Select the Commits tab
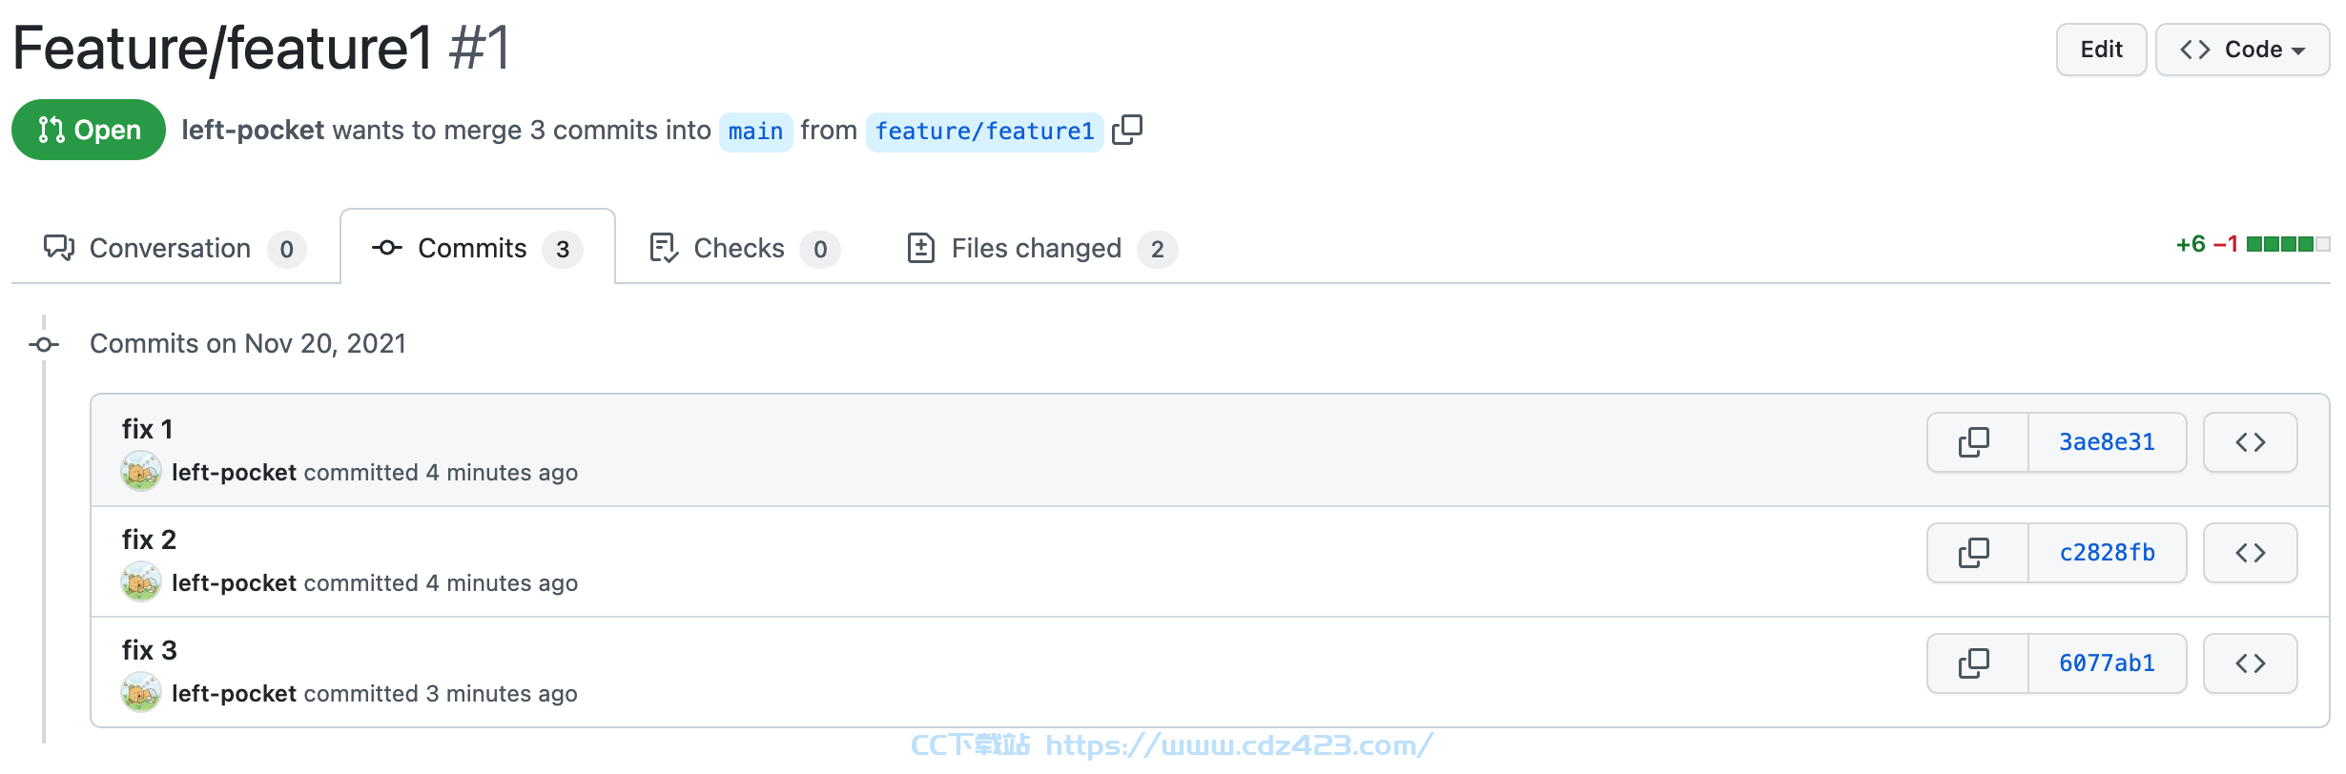The image size is (2346, 774). pos(478,249)
